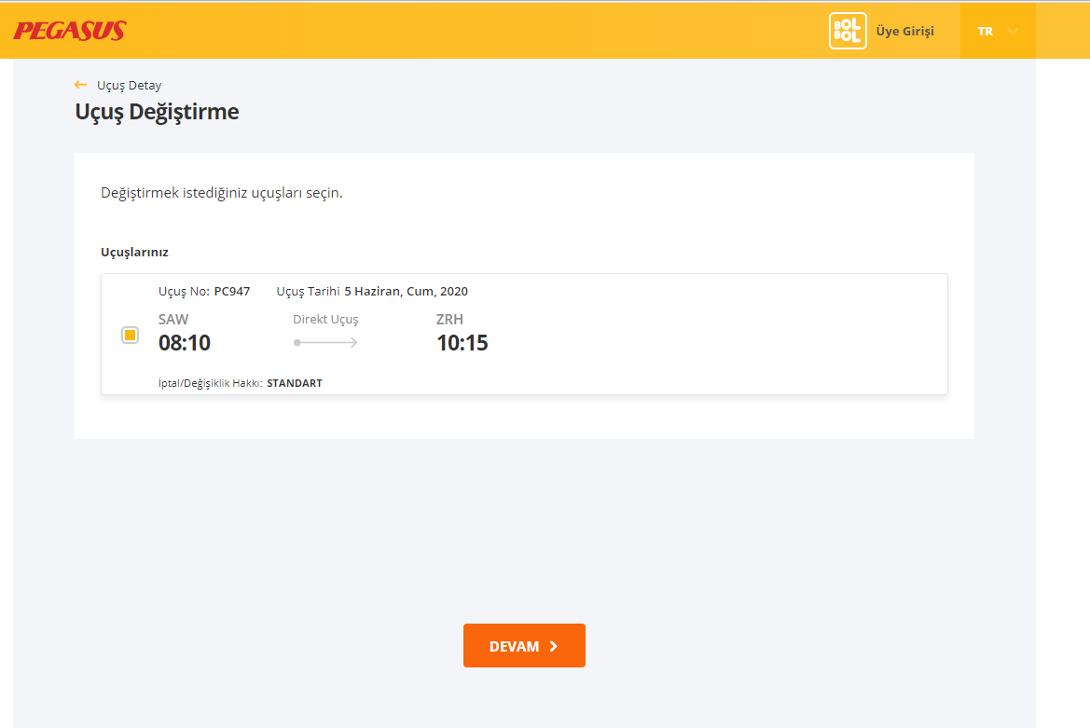The width and height of the screenshot is (1090, 728).
Task: Click the direct flight route arrow graphic
Action: click(325, 342)
